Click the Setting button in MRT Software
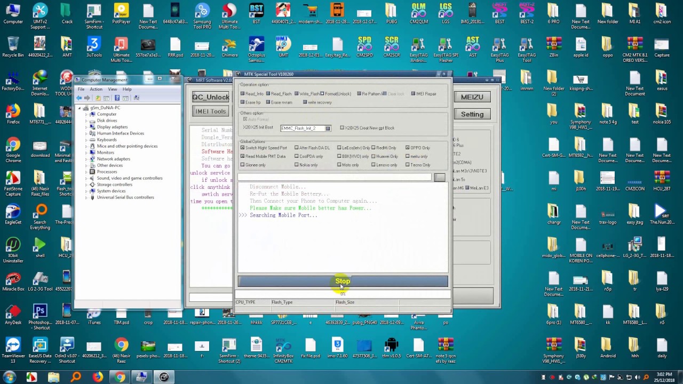This screenshot has width=683, height=384. tap(472, 114)
